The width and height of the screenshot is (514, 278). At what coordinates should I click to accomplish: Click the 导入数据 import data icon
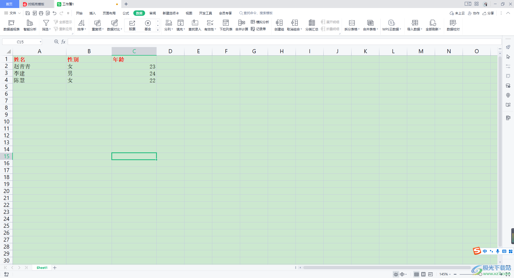[415, 23]
